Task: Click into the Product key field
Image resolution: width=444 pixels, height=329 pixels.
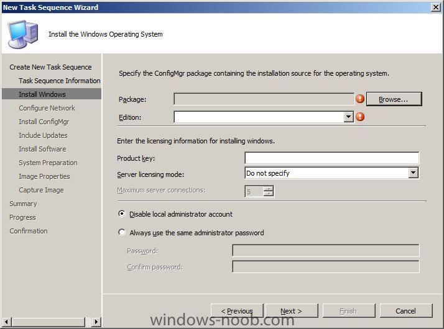Action: coord(331,158)
